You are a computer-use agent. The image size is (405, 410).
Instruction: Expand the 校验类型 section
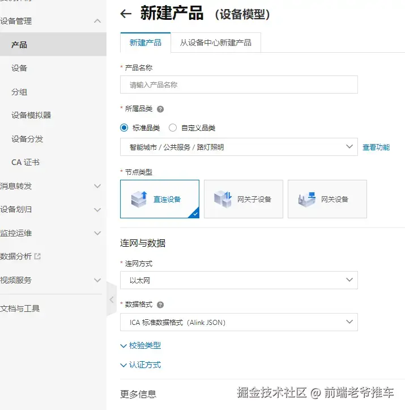click(140, 345)
